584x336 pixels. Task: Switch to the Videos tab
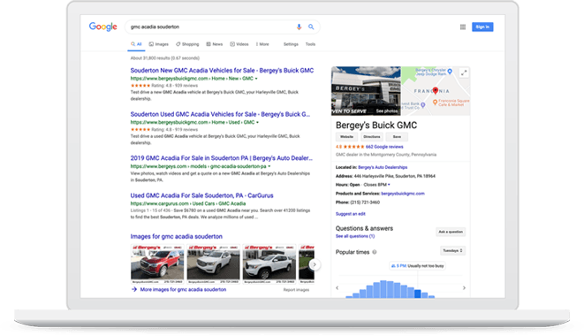point(239,44)
